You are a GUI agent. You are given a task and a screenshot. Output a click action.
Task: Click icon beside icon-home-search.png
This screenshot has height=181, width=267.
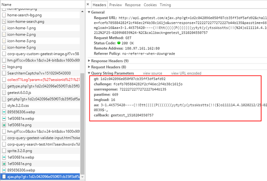click(x=4, y=22)
